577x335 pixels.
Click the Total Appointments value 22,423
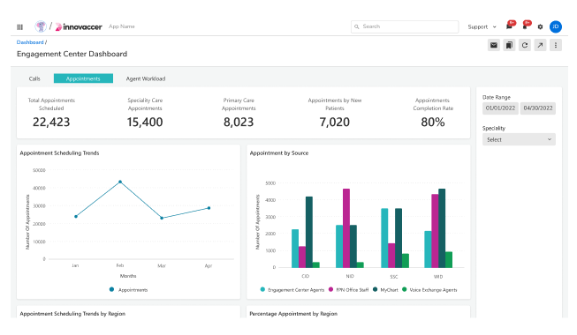[51, 122]
